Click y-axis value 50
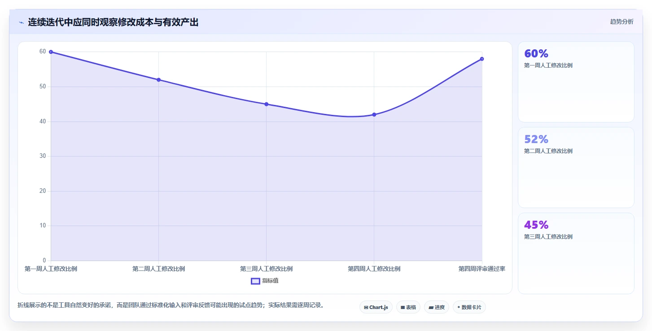This screenshot has height=331, width=652. [x=43, y=87]
